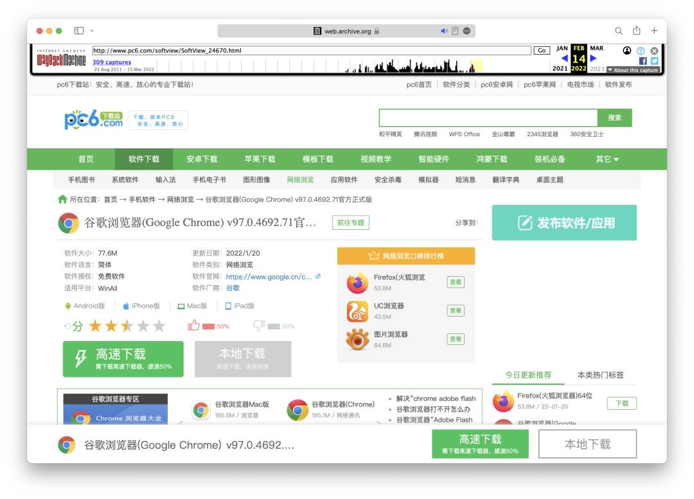694x499 pixels.
Task: Open the 首页 main navigation item
Action: [x=86, y=159]
